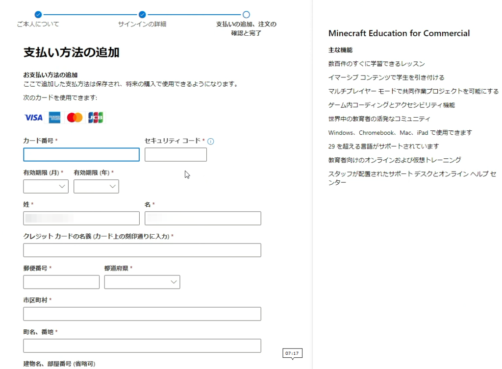
Task: Click the 市区町村 input field
Action: (142, 314)
